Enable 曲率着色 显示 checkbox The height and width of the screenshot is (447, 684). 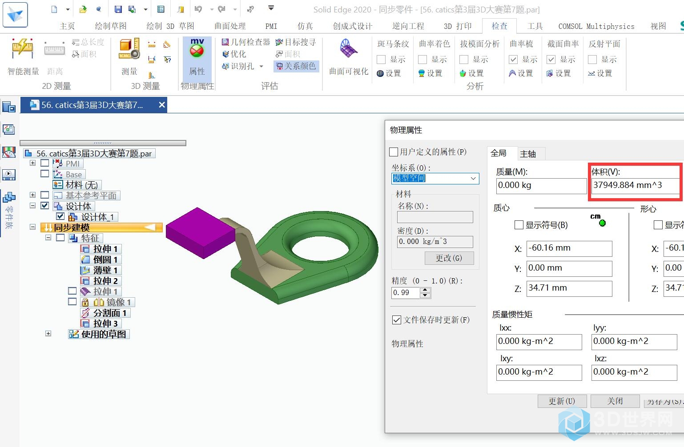pyautogui.click(x=422, y=60)
